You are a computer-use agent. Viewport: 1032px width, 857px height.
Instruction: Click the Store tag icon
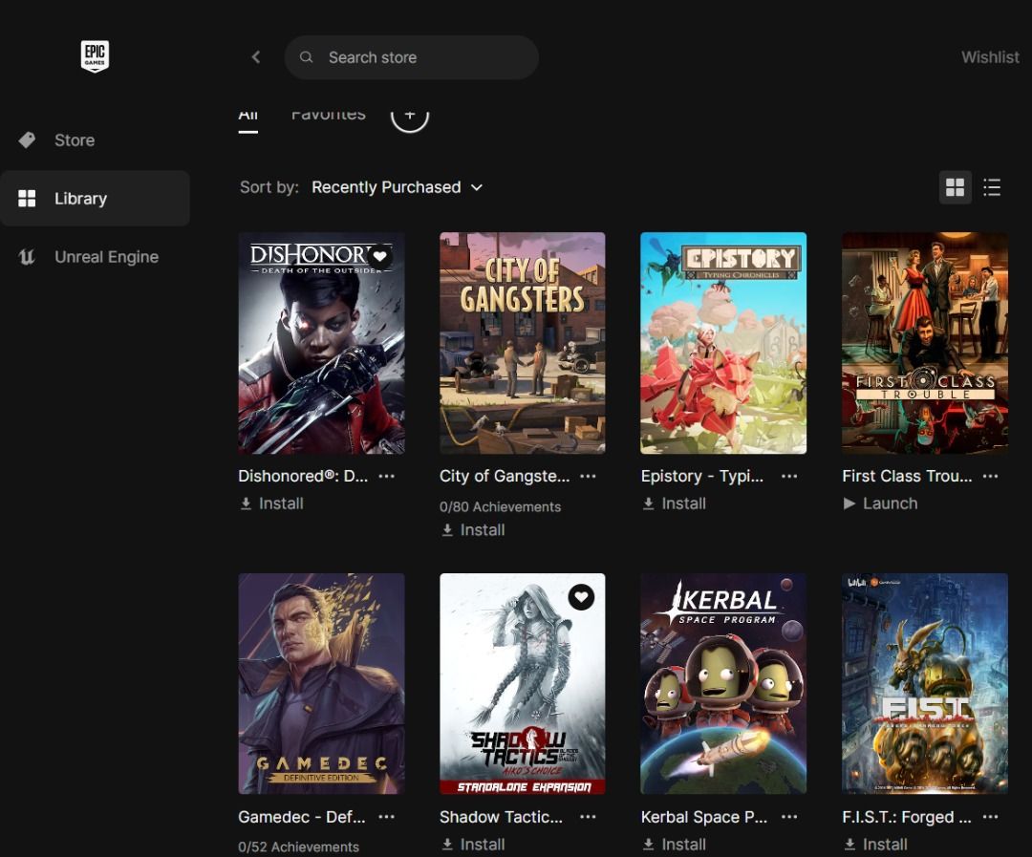[x=27, y=140]
